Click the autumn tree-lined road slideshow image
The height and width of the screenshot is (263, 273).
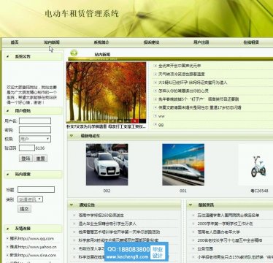click(x=106, y=93)
